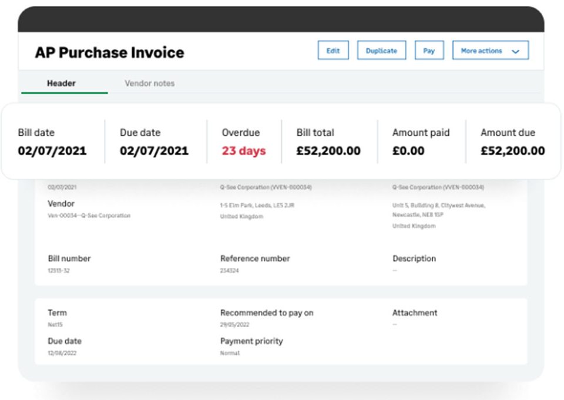
Task: Click the Description field label
Action: tap(414, 258)
